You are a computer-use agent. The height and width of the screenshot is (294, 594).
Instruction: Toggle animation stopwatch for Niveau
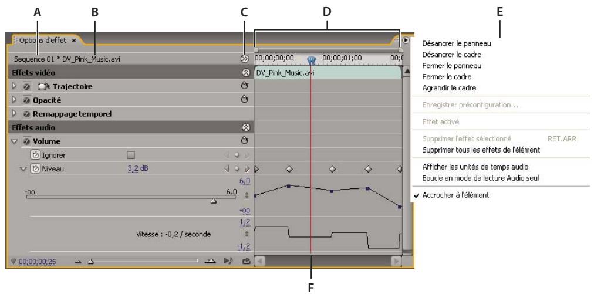click(34, 168)
